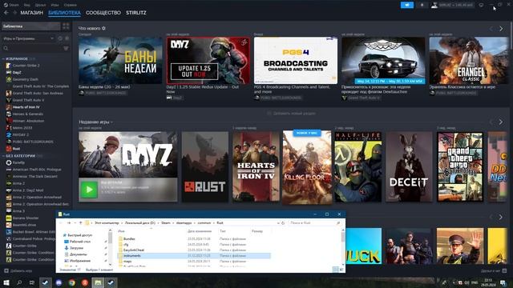Open Windows Start menu

point(6,282)
